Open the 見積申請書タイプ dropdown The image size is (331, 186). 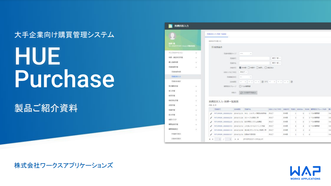tap(246, 54)
